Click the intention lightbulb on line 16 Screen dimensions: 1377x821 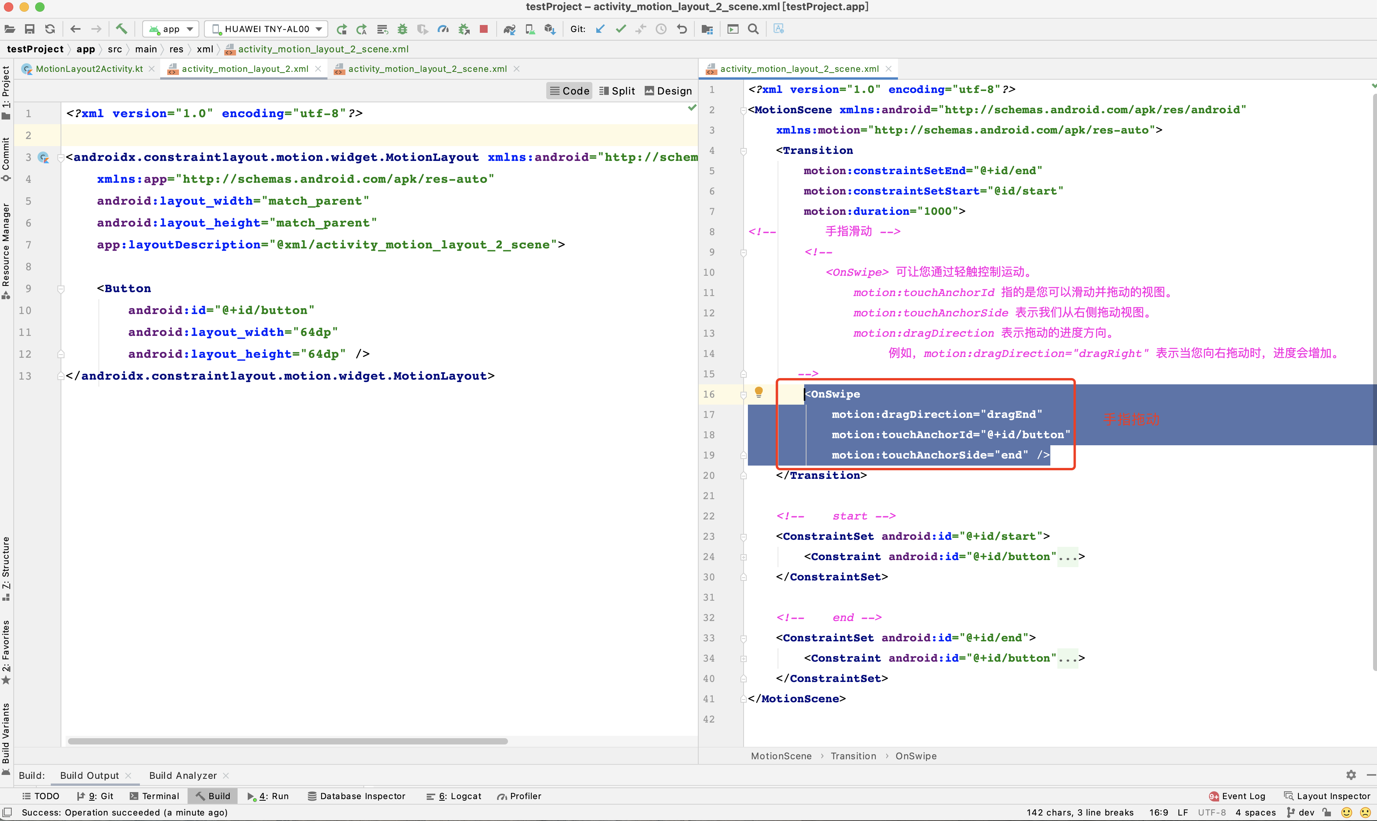tap(759, 392)
